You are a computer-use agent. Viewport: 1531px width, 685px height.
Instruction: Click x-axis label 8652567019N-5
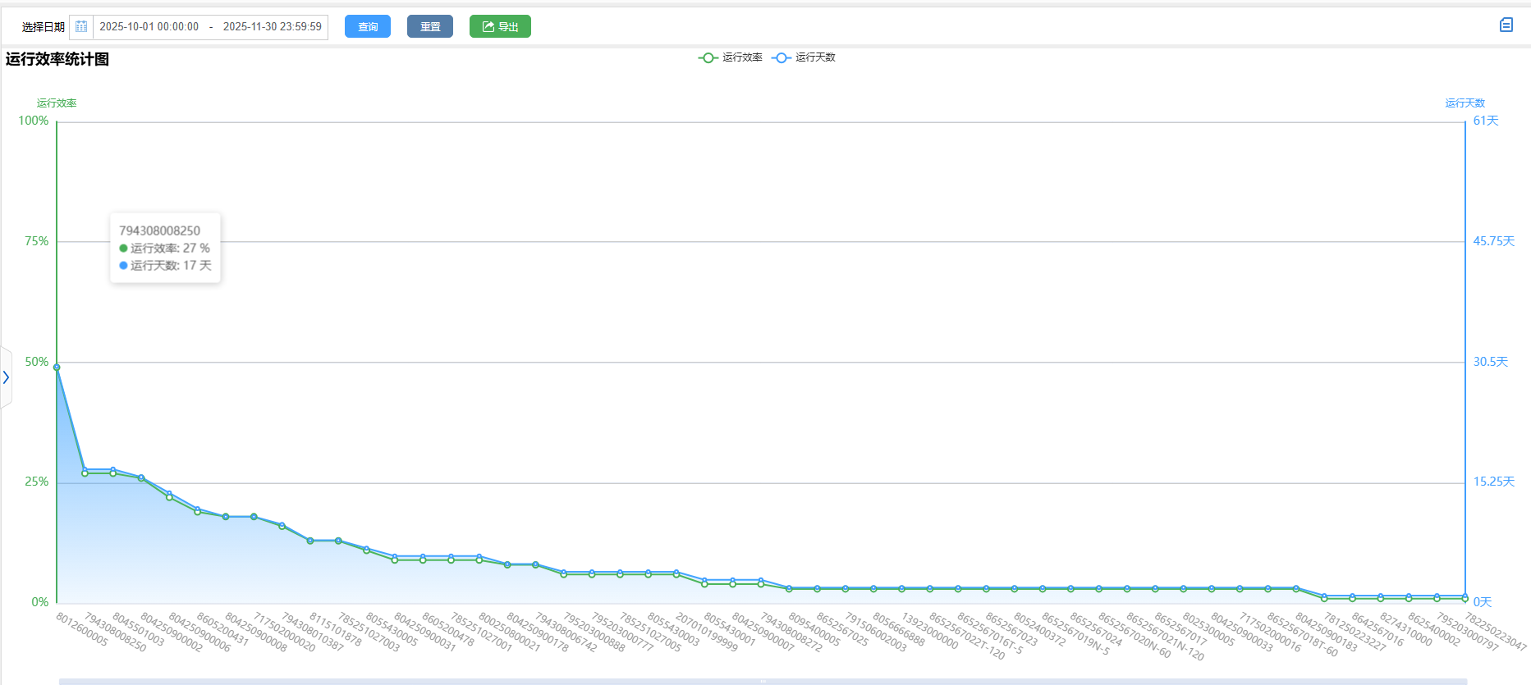coord(1075,634)
